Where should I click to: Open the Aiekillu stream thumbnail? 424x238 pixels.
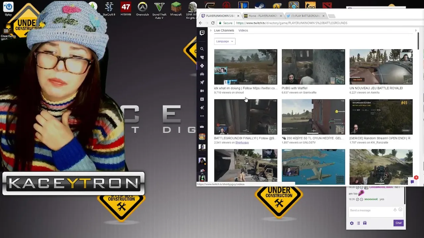pos(381,67)
